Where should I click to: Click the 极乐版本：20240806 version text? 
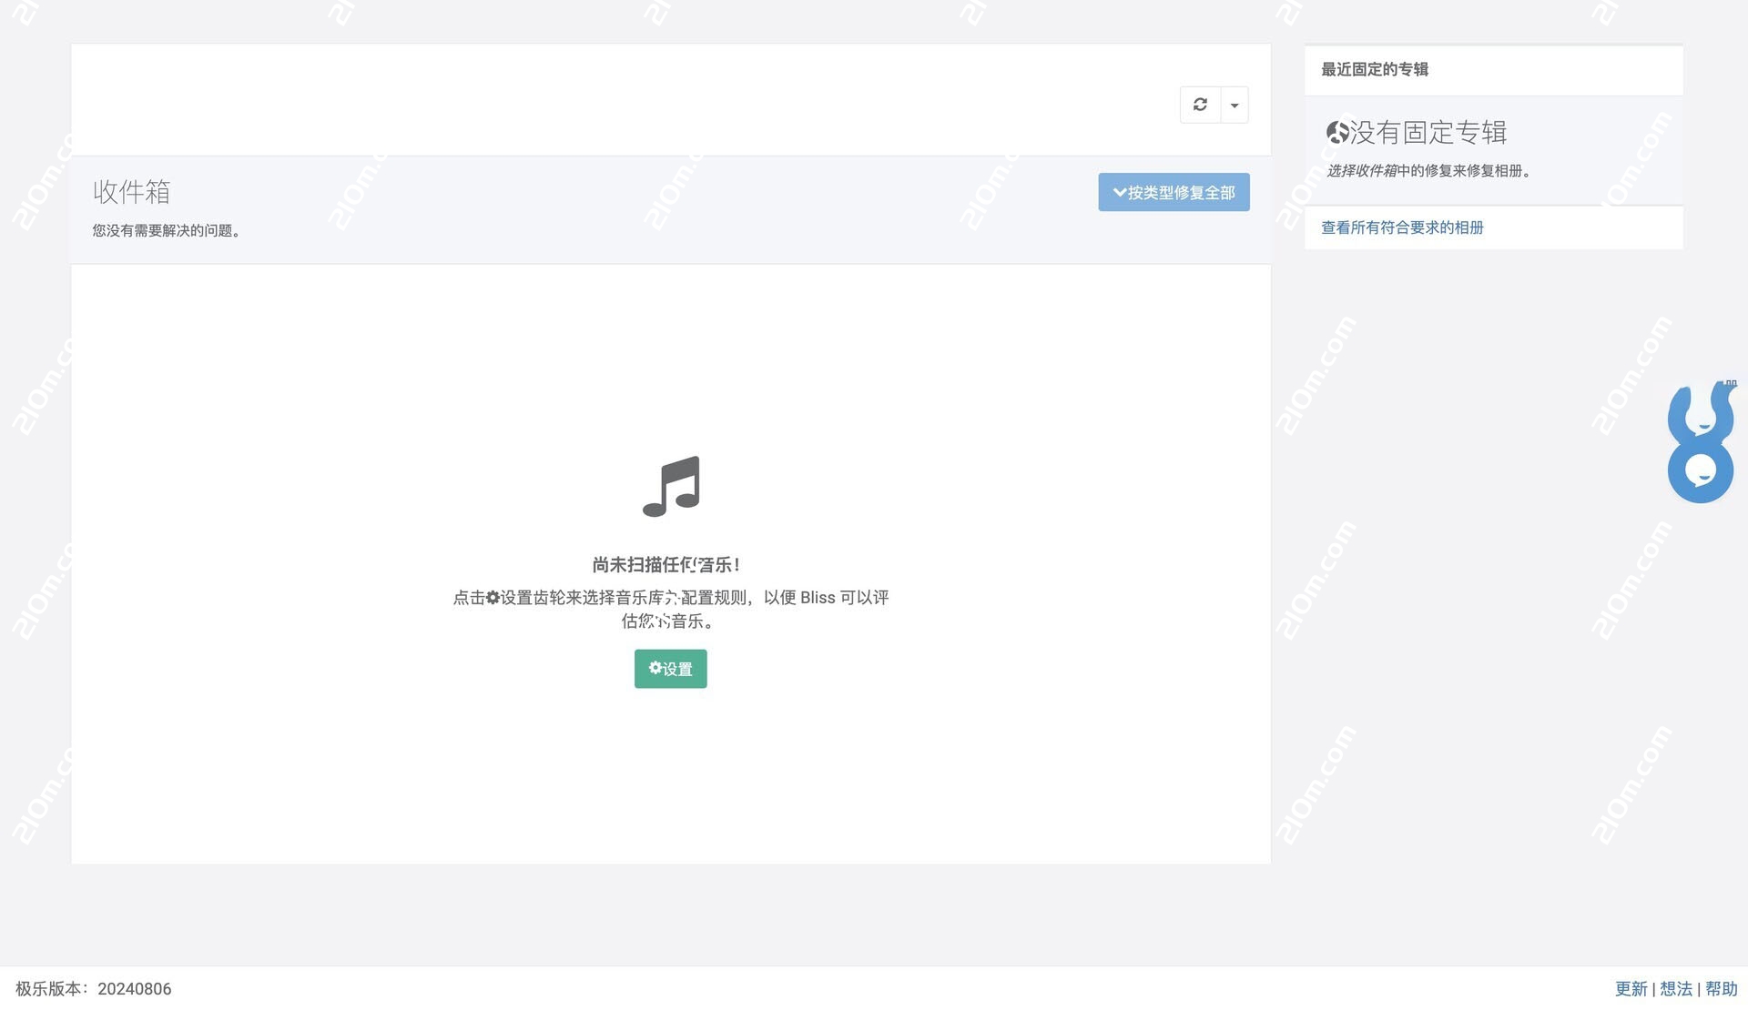click(x=94, y=989)
